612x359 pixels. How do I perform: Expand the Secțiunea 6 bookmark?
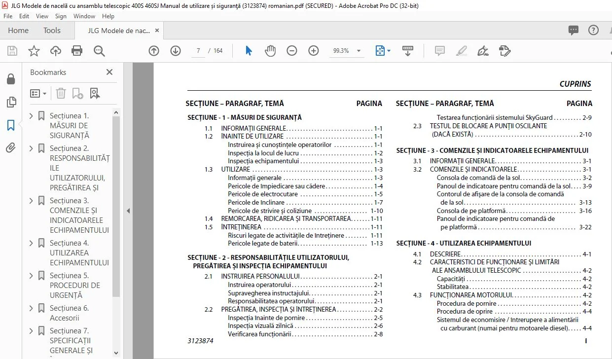[x=32, y=308]
